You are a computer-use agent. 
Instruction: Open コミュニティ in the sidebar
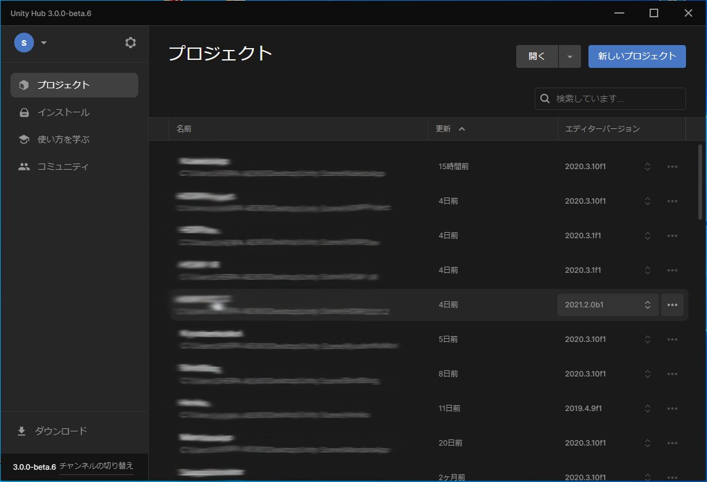coord(74,166)
